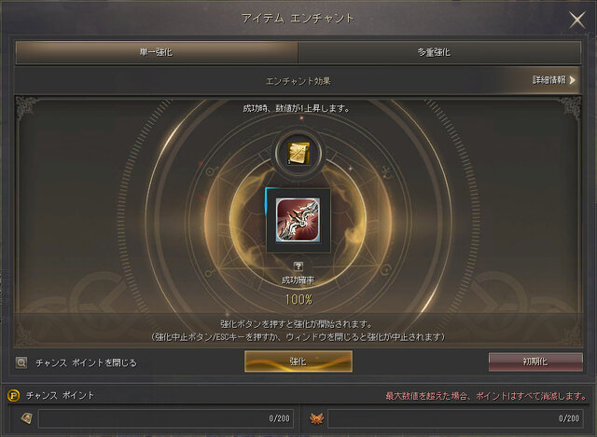Click the 初期化 reset button
The width and height of the screenshot is (597, 437).
tap(535, 362)
